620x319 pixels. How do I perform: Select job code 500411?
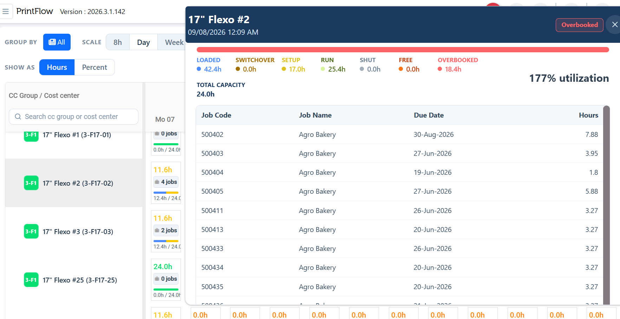tap(212, 211)
